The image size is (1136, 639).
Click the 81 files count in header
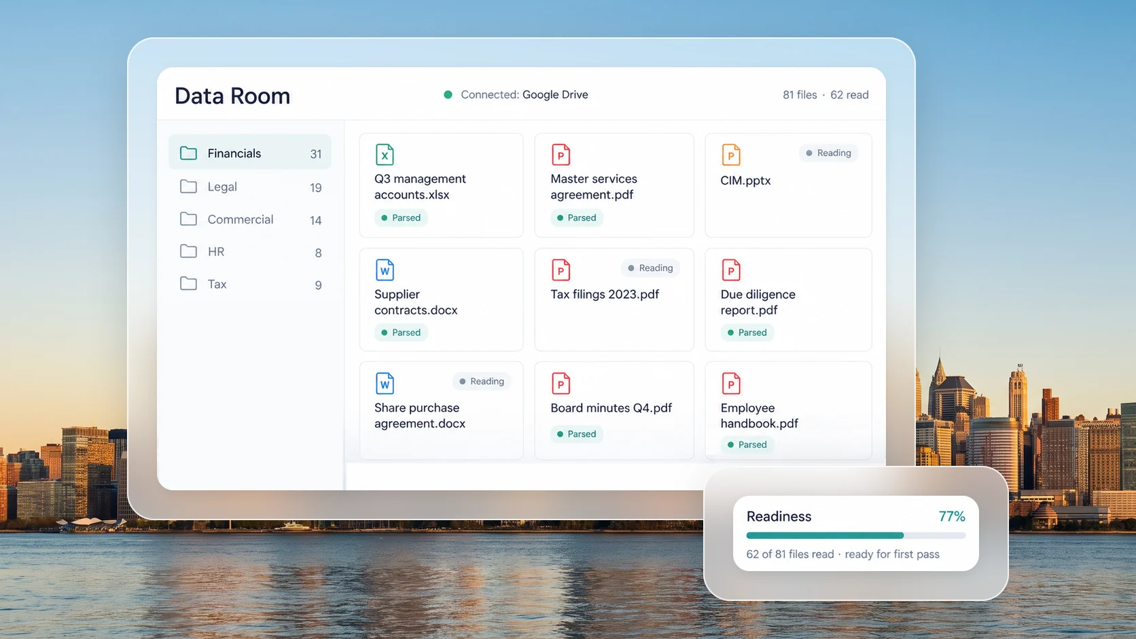click(800, 95)
